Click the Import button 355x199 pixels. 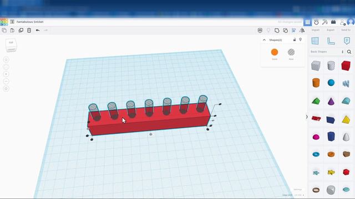(x=316, y=30)
